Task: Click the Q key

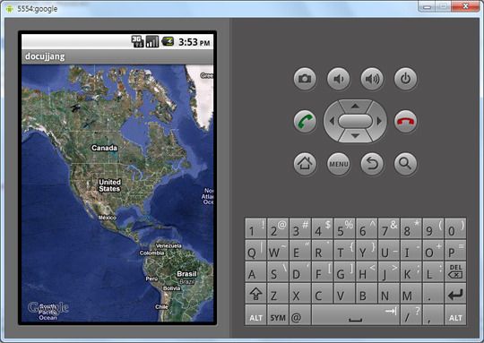Action: (x=255, y=250)
